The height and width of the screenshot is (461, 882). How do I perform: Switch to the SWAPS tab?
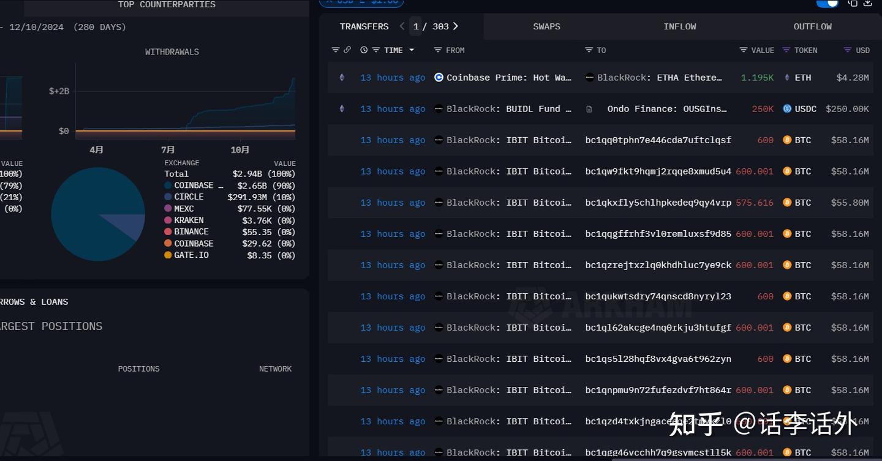[546, 26]
